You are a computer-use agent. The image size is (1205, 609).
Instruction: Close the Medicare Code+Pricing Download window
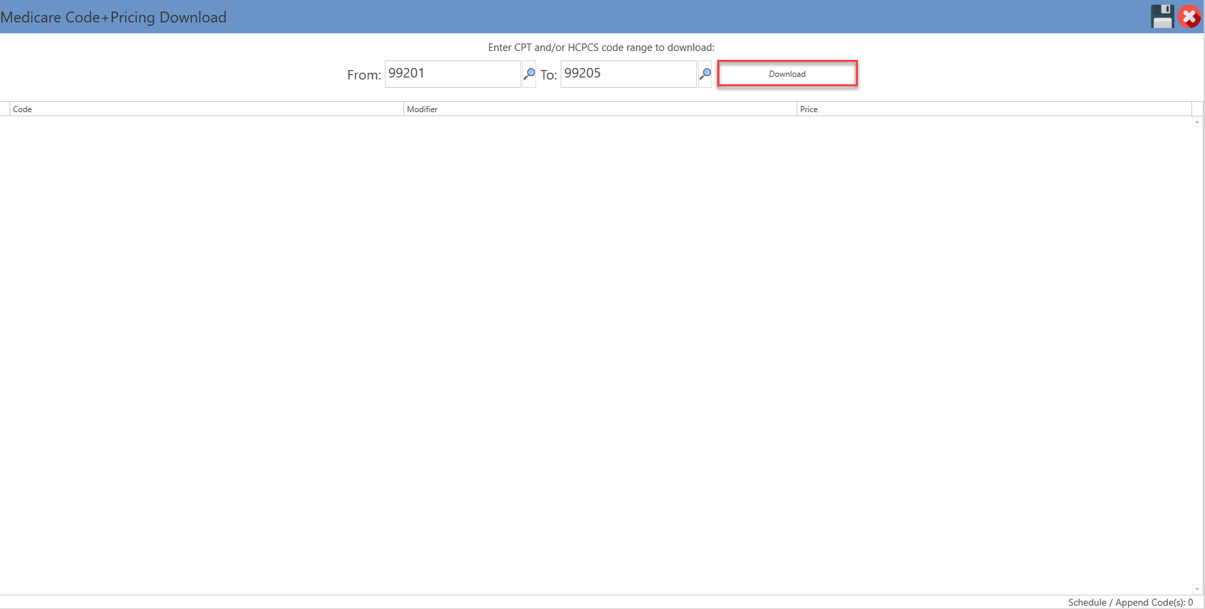1189,16
